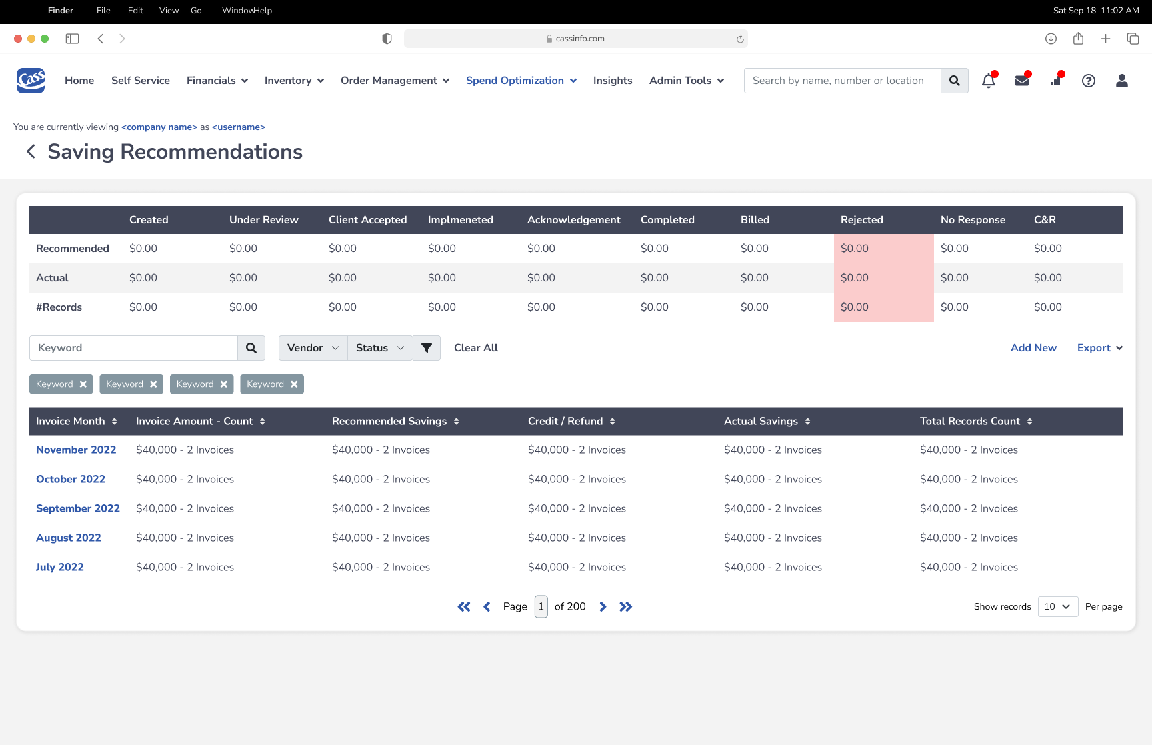The image size is (1152, 745).
Task: Sort by Actual Savings column
Action: [807, 422]
